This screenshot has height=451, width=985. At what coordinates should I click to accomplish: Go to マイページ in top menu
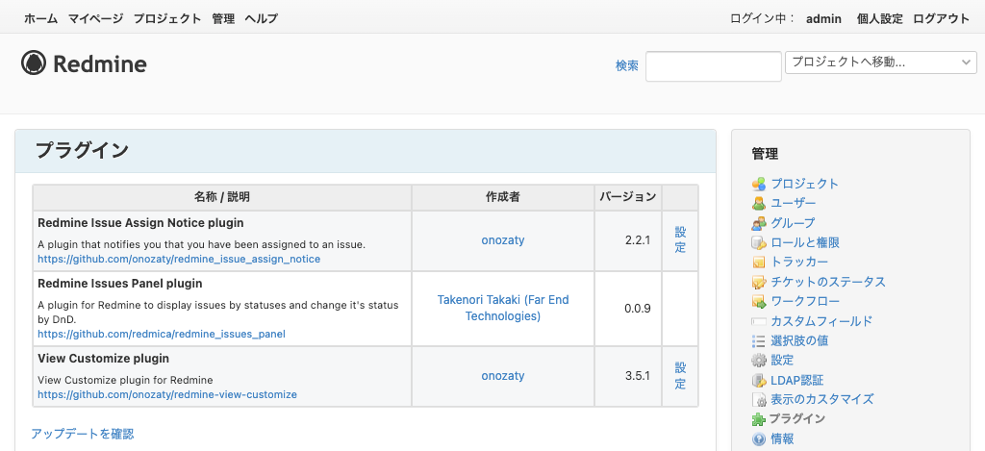pos(95,18)
